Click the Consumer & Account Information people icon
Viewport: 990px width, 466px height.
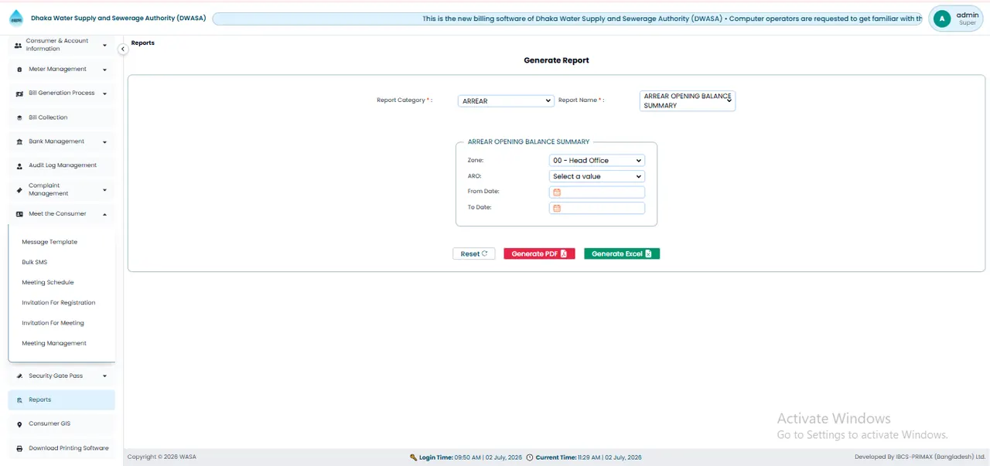pyautogui.click(x=19, y=45)
